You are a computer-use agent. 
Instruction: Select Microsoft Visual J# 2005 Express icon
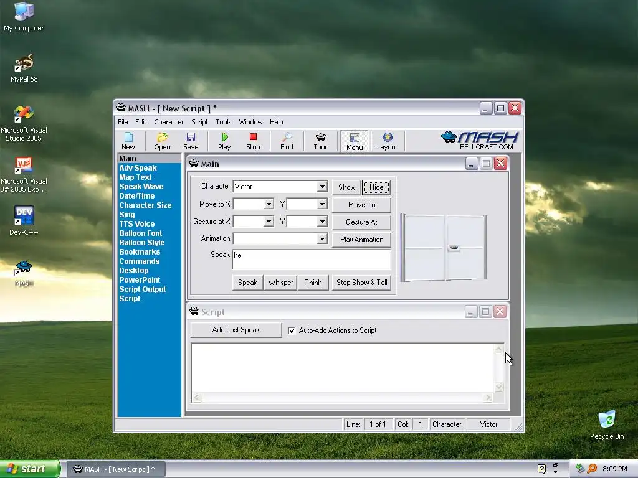point(24,175)
